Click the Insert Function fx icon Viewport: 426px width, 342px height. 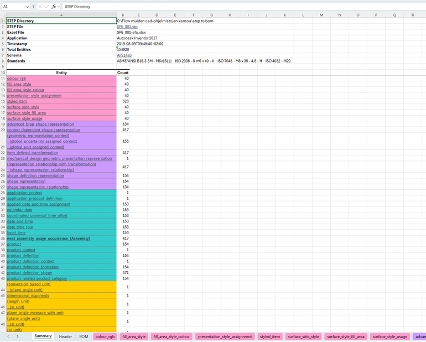(54, 7)
